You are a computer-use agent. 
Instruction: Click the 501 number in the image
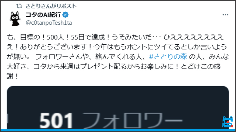click(56, 121)
